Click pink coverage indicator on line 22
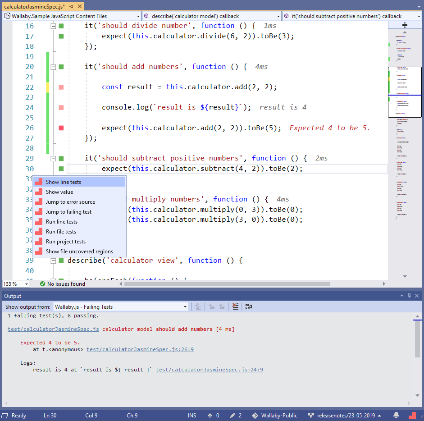 (61, 87)
